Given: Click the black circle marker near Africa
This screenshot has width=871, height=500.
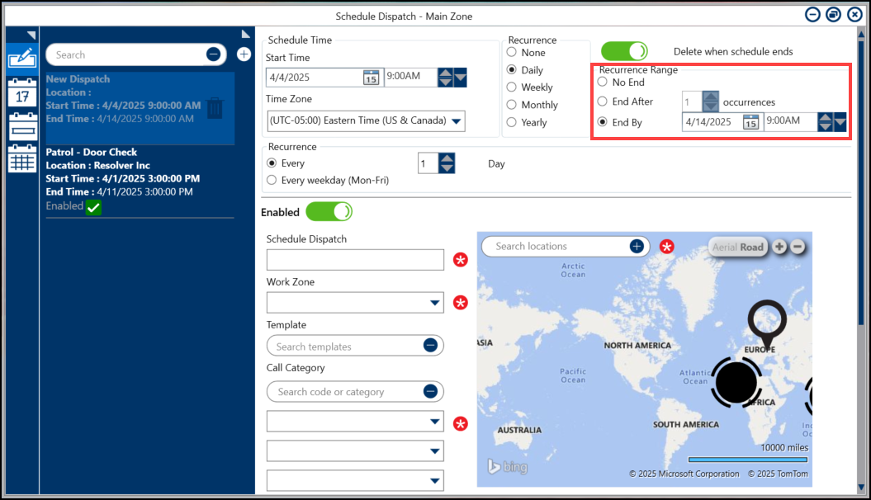Looking at the screenshot, I should 736,382.
